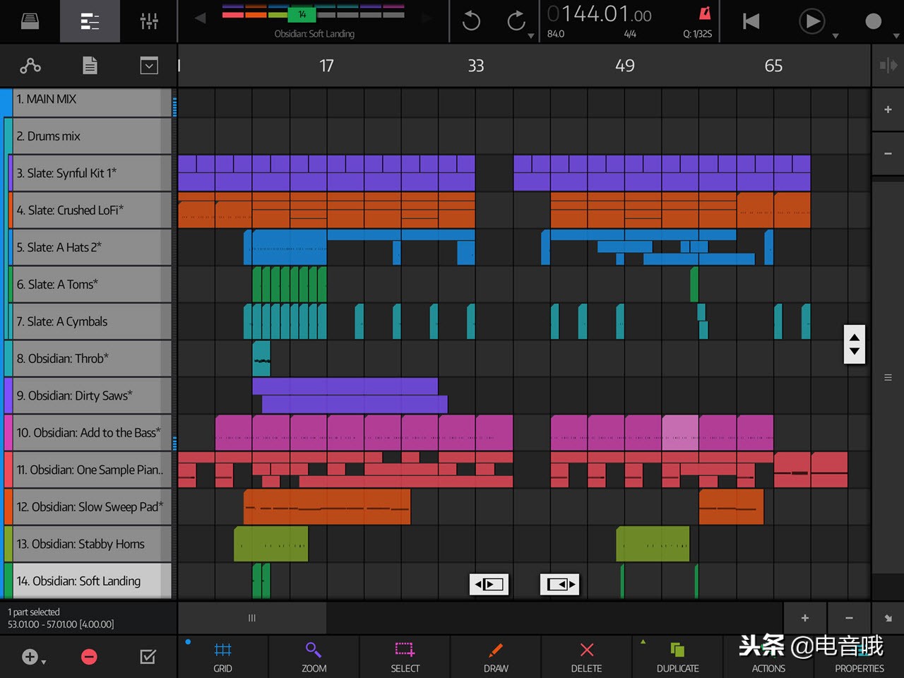Open the track routing icon
This screenshot has width=904, height=678.
pyautogui.click(x=30, y=65)
